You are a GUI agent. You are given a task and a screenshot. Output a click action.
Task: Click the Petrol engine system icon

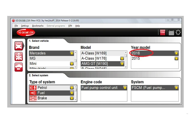(33, 88)
